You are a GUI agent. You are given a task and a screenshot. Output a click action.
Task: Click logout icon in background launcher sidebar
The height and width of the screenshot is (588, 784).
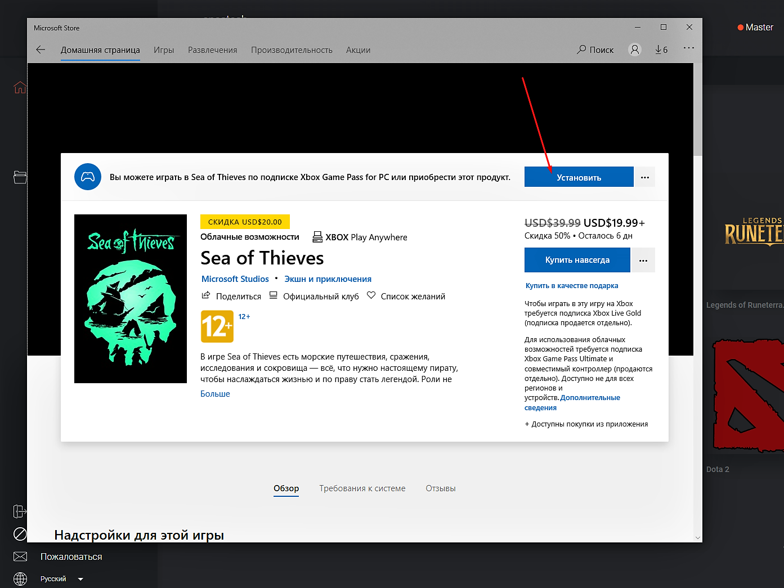click(20, 511)
